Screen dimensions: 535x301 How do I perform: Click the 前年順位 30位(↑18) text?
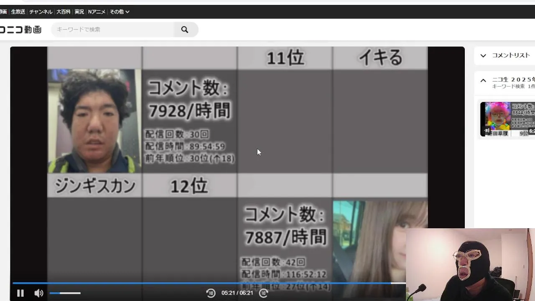(189, 158)
